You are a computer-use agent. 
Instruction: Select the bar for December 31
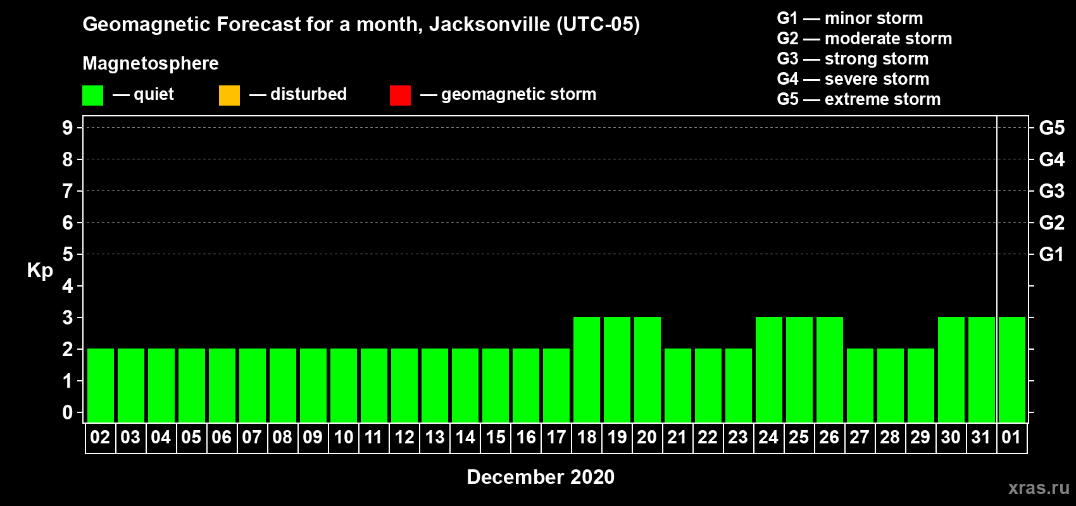tap(982, 369)
